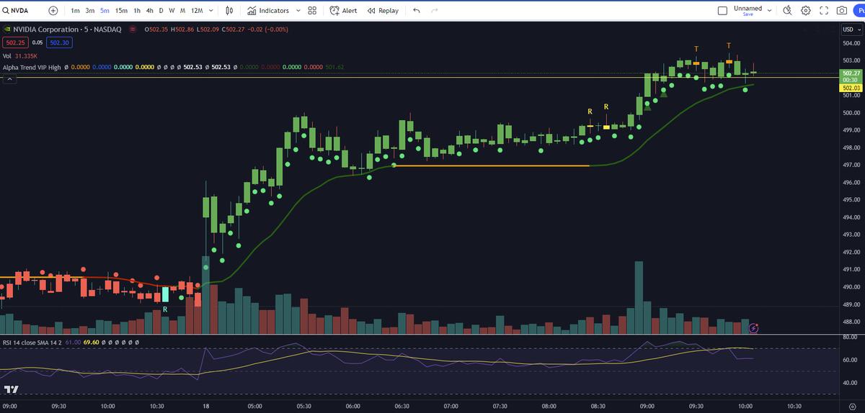865x413 pixels.
Task: Select the W weekly interval
Action: (172, 11)
